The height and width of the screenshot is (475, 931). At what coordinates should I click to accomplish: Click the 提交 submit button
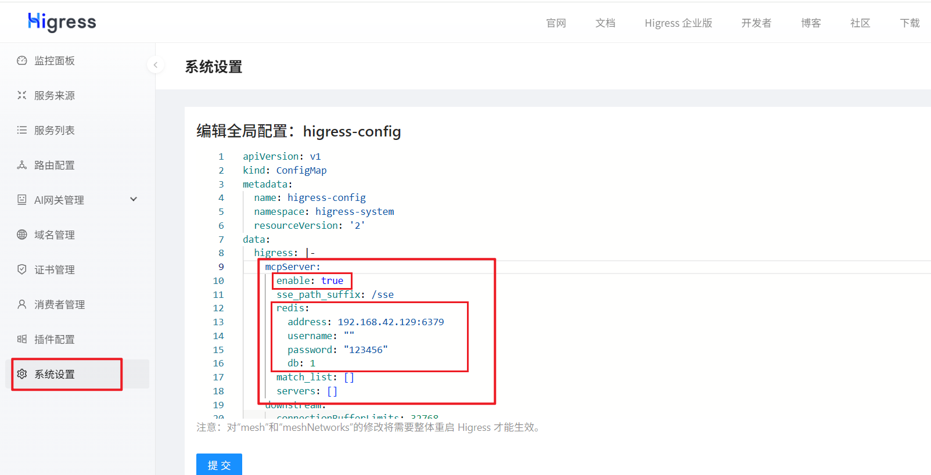(x=219, y=465)
